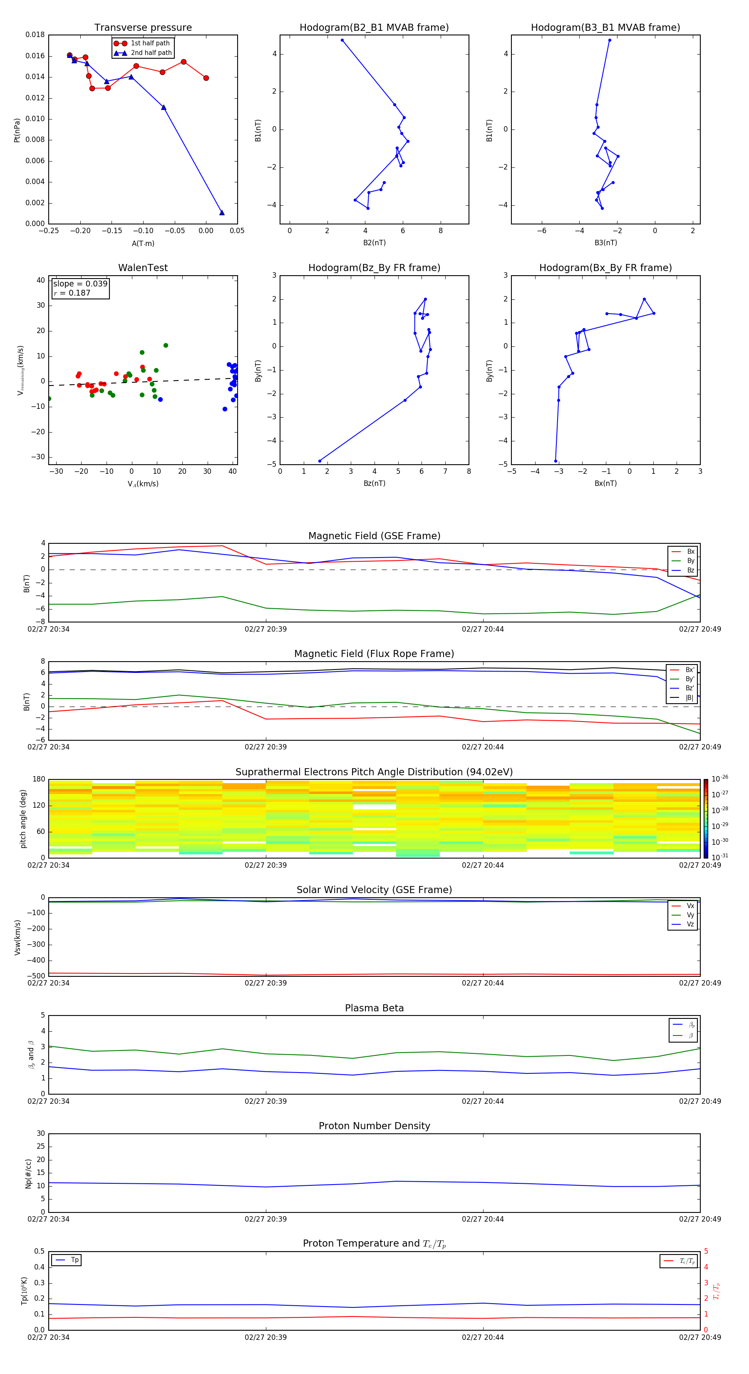This screenshot has height=1374, width=749.
Task: Click '02/27 20:49' tick under Proton Temperature panel
Action: click(700, 1338)
